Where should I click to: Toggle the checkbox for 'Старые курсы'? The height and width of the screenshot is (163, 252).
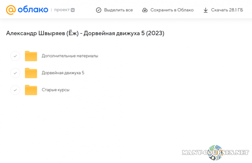15,90
